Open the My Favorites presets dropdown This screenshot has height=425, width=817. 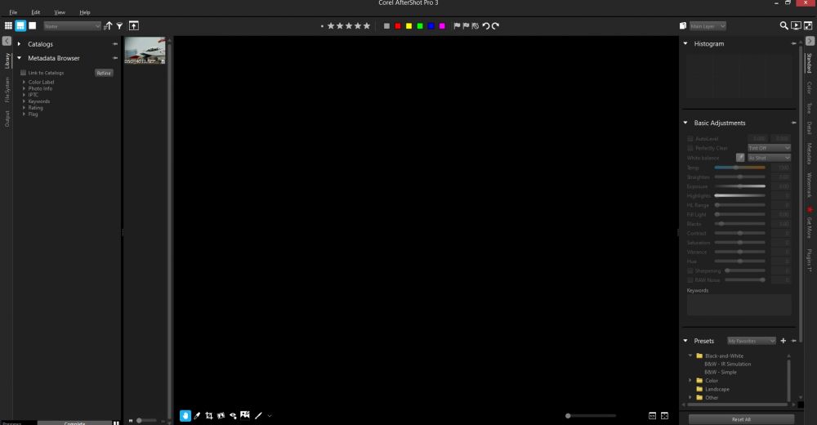751,341
